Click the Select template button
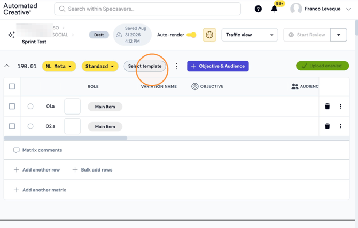358x228 pixels. 145,66
